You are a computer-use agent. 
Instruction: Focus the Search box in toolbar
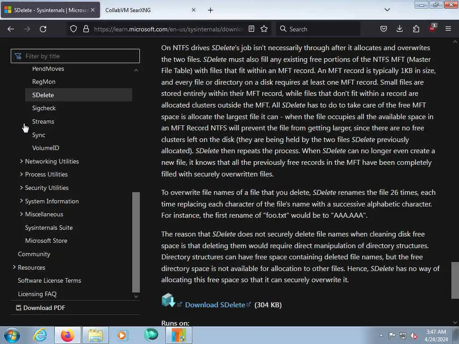(318, 29)
